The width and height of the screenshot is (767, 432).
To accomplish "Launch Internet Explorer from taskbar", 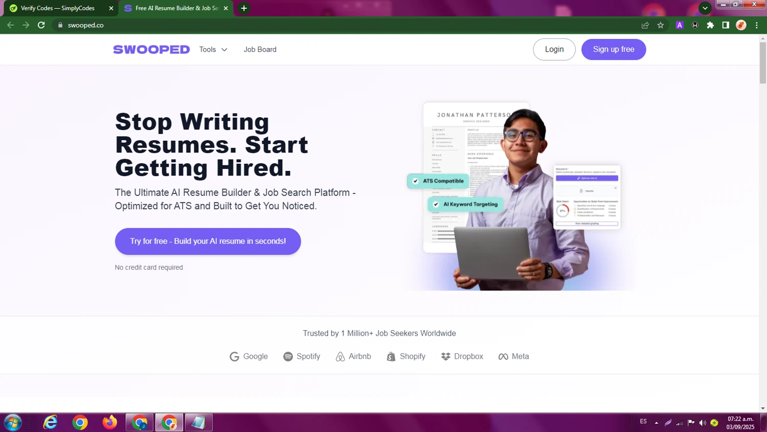I will [50, 423].
